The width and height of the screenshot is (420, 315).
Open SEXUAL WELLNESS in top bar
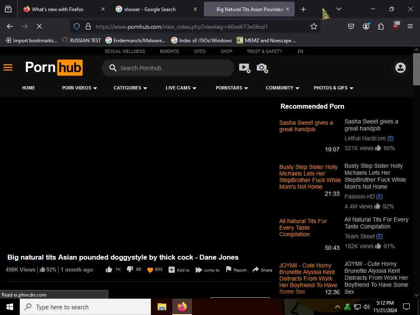(125, 51)
